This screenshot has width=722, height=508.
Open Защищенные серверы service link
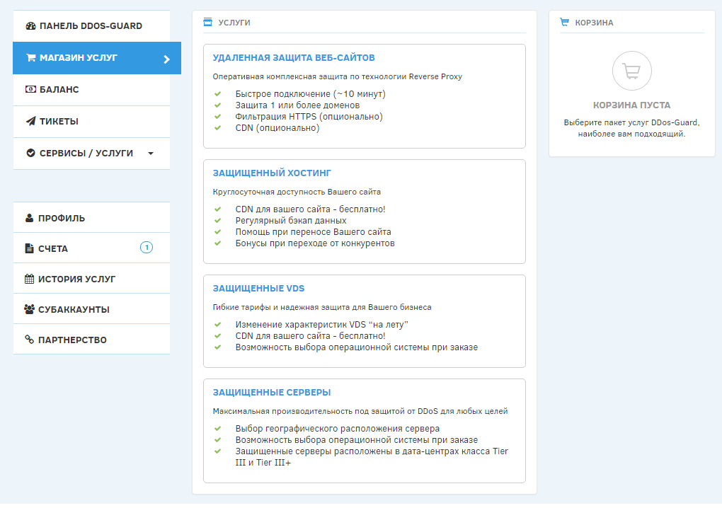(272, 393)
